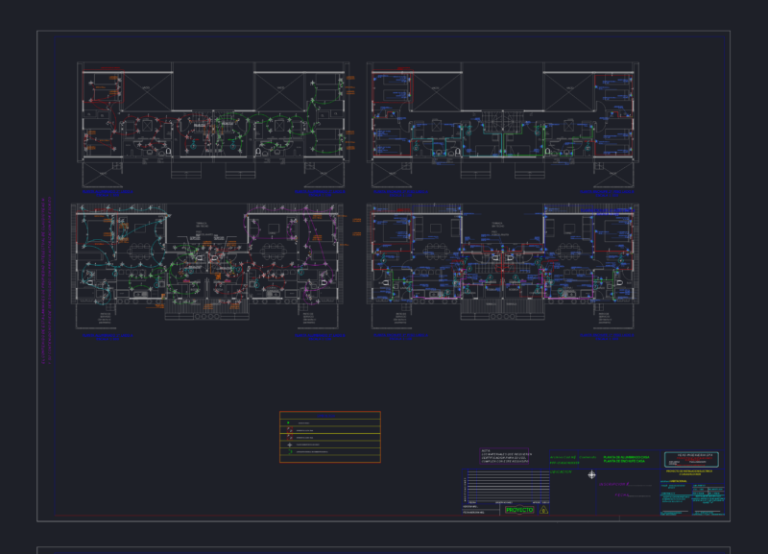Viewport: 768px width, 554px height.
Task: Select the yellow electrical installation project title
Action: click(689, 472)
